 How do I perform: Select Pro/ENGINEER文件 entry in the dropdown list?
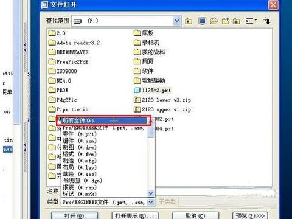[104, 128]
